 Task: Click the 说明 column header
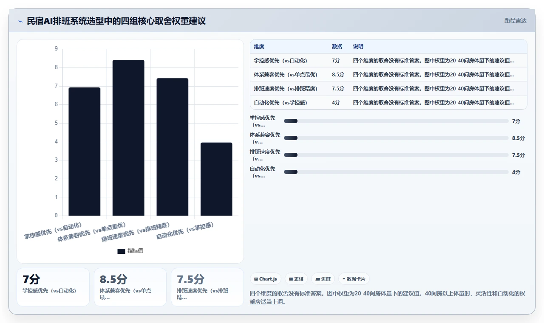358,47
